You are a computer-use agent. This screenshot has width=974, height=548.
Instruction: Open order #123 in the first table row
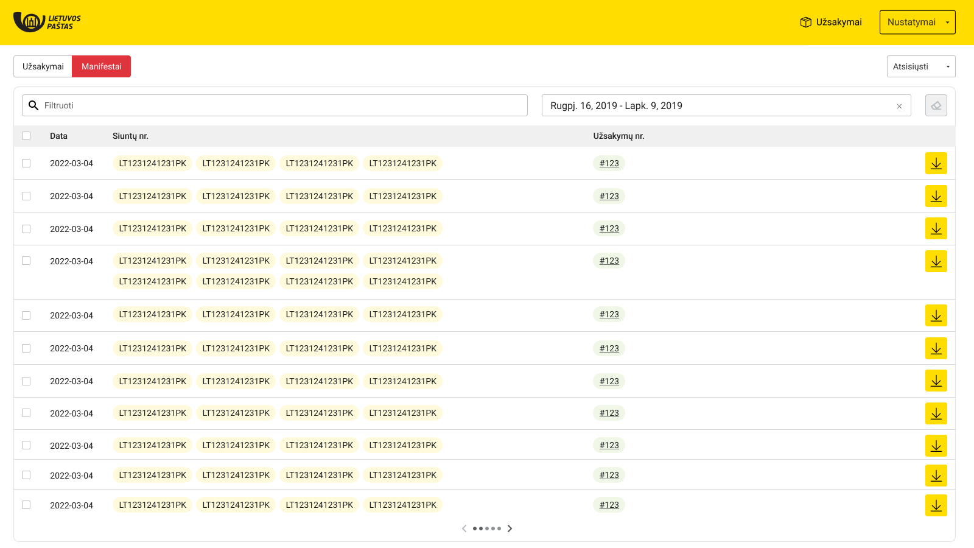pos(609,163)
